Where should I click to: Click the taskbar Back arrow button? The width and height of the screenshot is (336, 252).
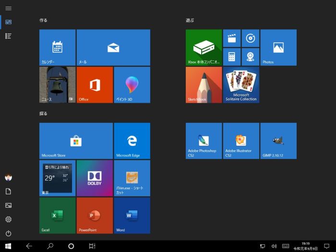(29, 246)
